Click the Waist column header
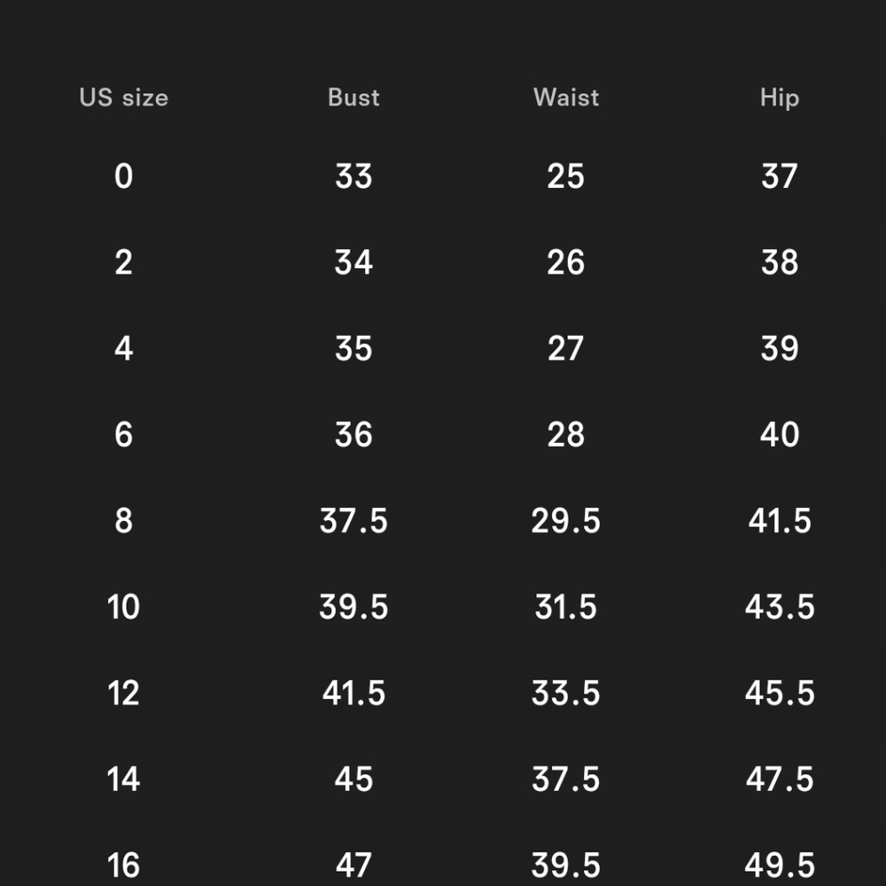The height and width of the screenshot is (886, 886). tap(565, 97)
